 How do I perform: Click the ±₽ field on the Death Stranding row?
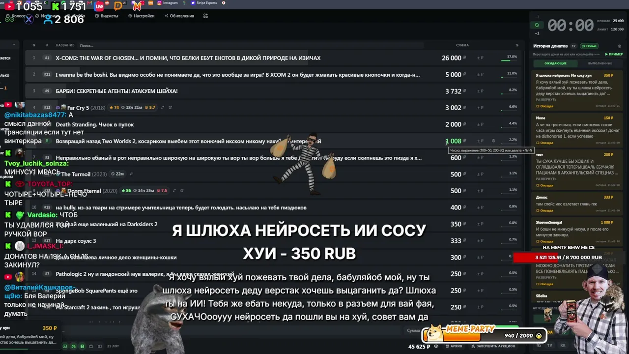point(480,124)
